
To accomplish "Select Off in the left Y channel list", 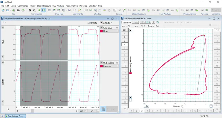I will [125, 30].
